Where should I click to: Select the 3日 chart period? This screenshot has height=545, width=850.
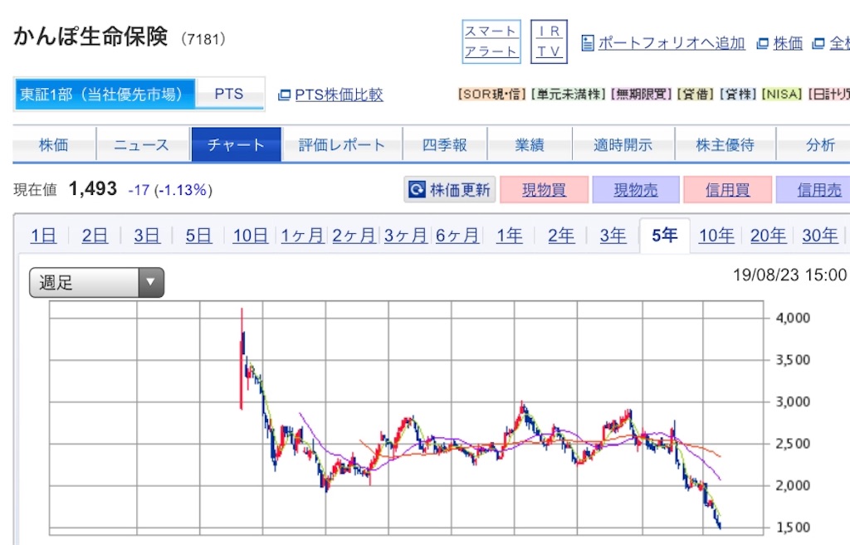[147, 236]
